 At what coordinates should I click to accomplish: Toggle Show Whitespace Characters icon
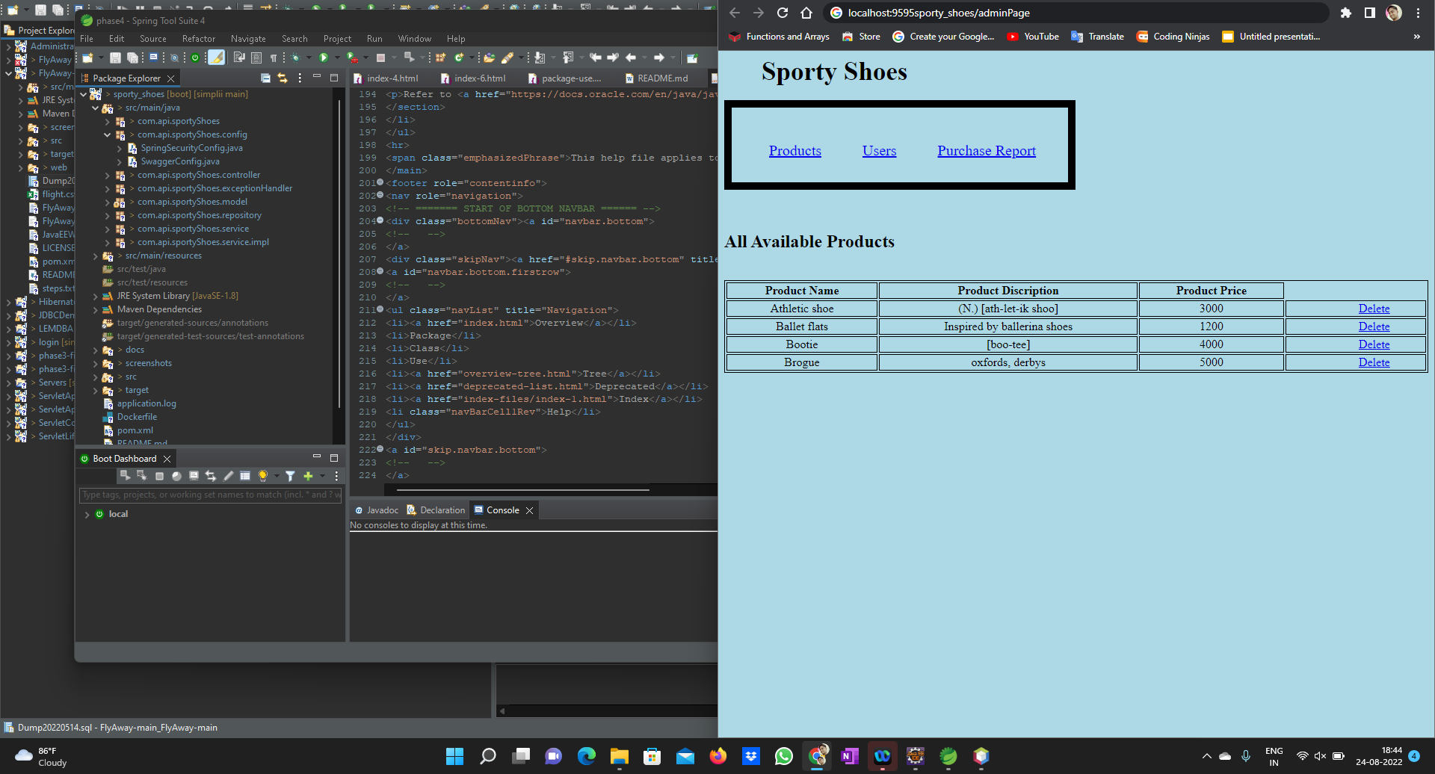(273, 57)
